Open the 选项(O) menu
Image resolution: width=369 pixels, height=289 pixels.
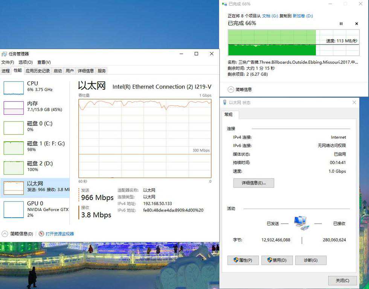coord(26,62)
